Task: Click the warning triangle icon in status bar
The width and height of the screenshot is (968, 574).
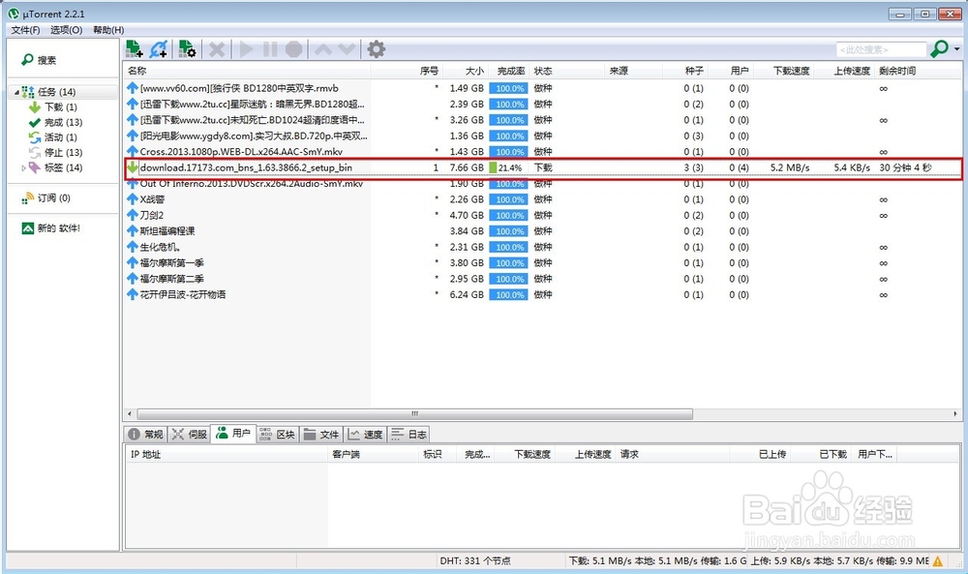Action: click(x=938, y=561)
